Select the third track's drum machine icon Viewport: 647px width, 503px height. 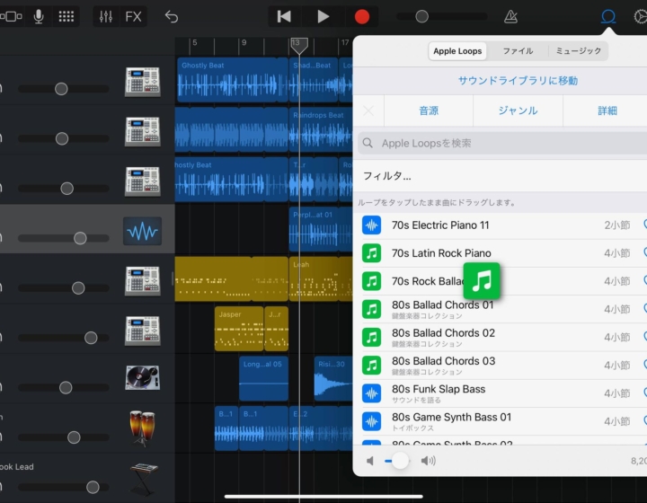click(x=142, y=181)
